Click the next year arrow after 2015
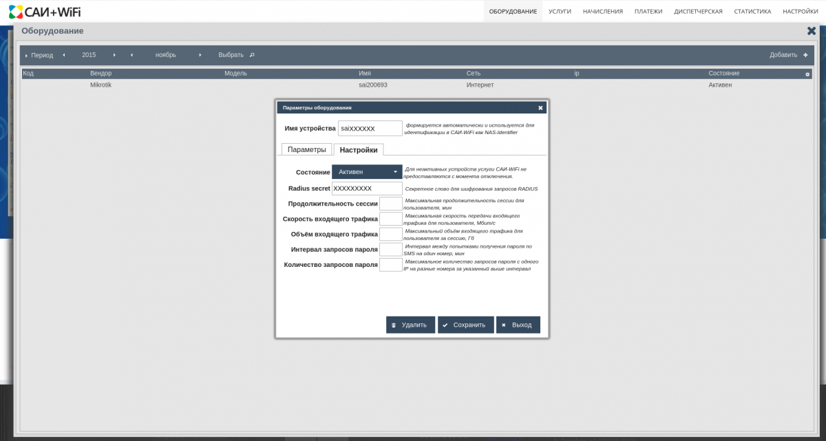Image resolution: width=826 pixels, height=441 pixels. [114, 55]
